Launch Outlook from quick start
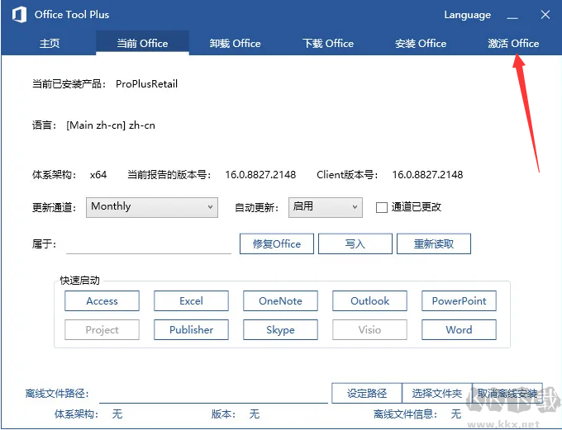 click(x=370, y=300)
